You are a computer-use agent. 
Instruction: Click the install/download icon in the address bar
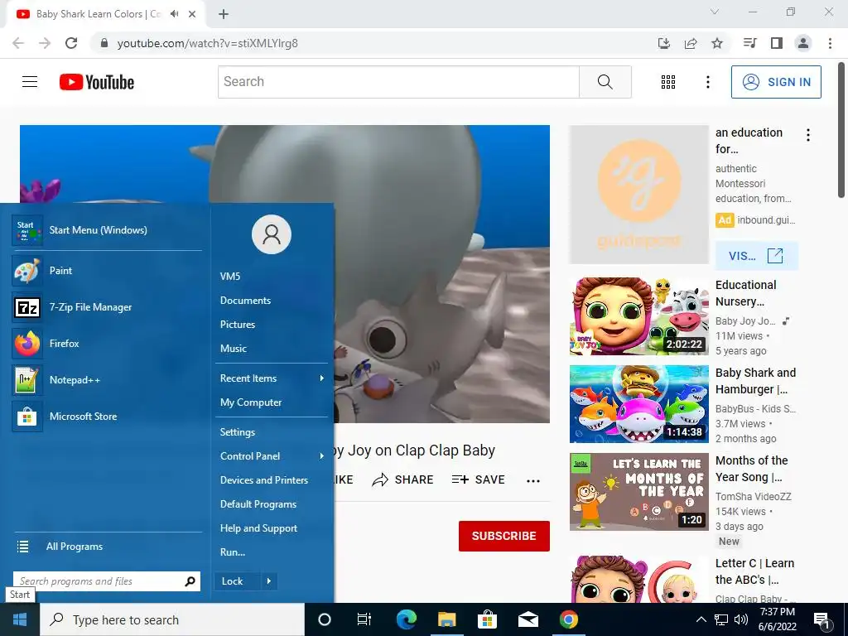pos(664,43)
